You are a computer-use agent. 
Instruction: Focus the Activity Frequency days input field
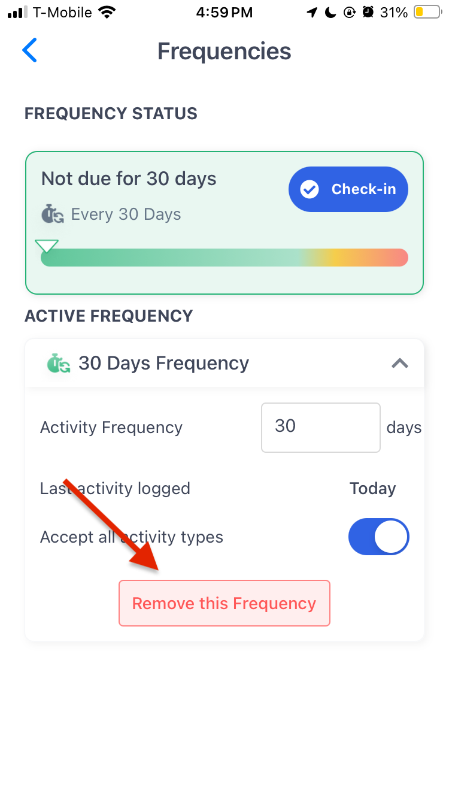(x=321, y=427)
